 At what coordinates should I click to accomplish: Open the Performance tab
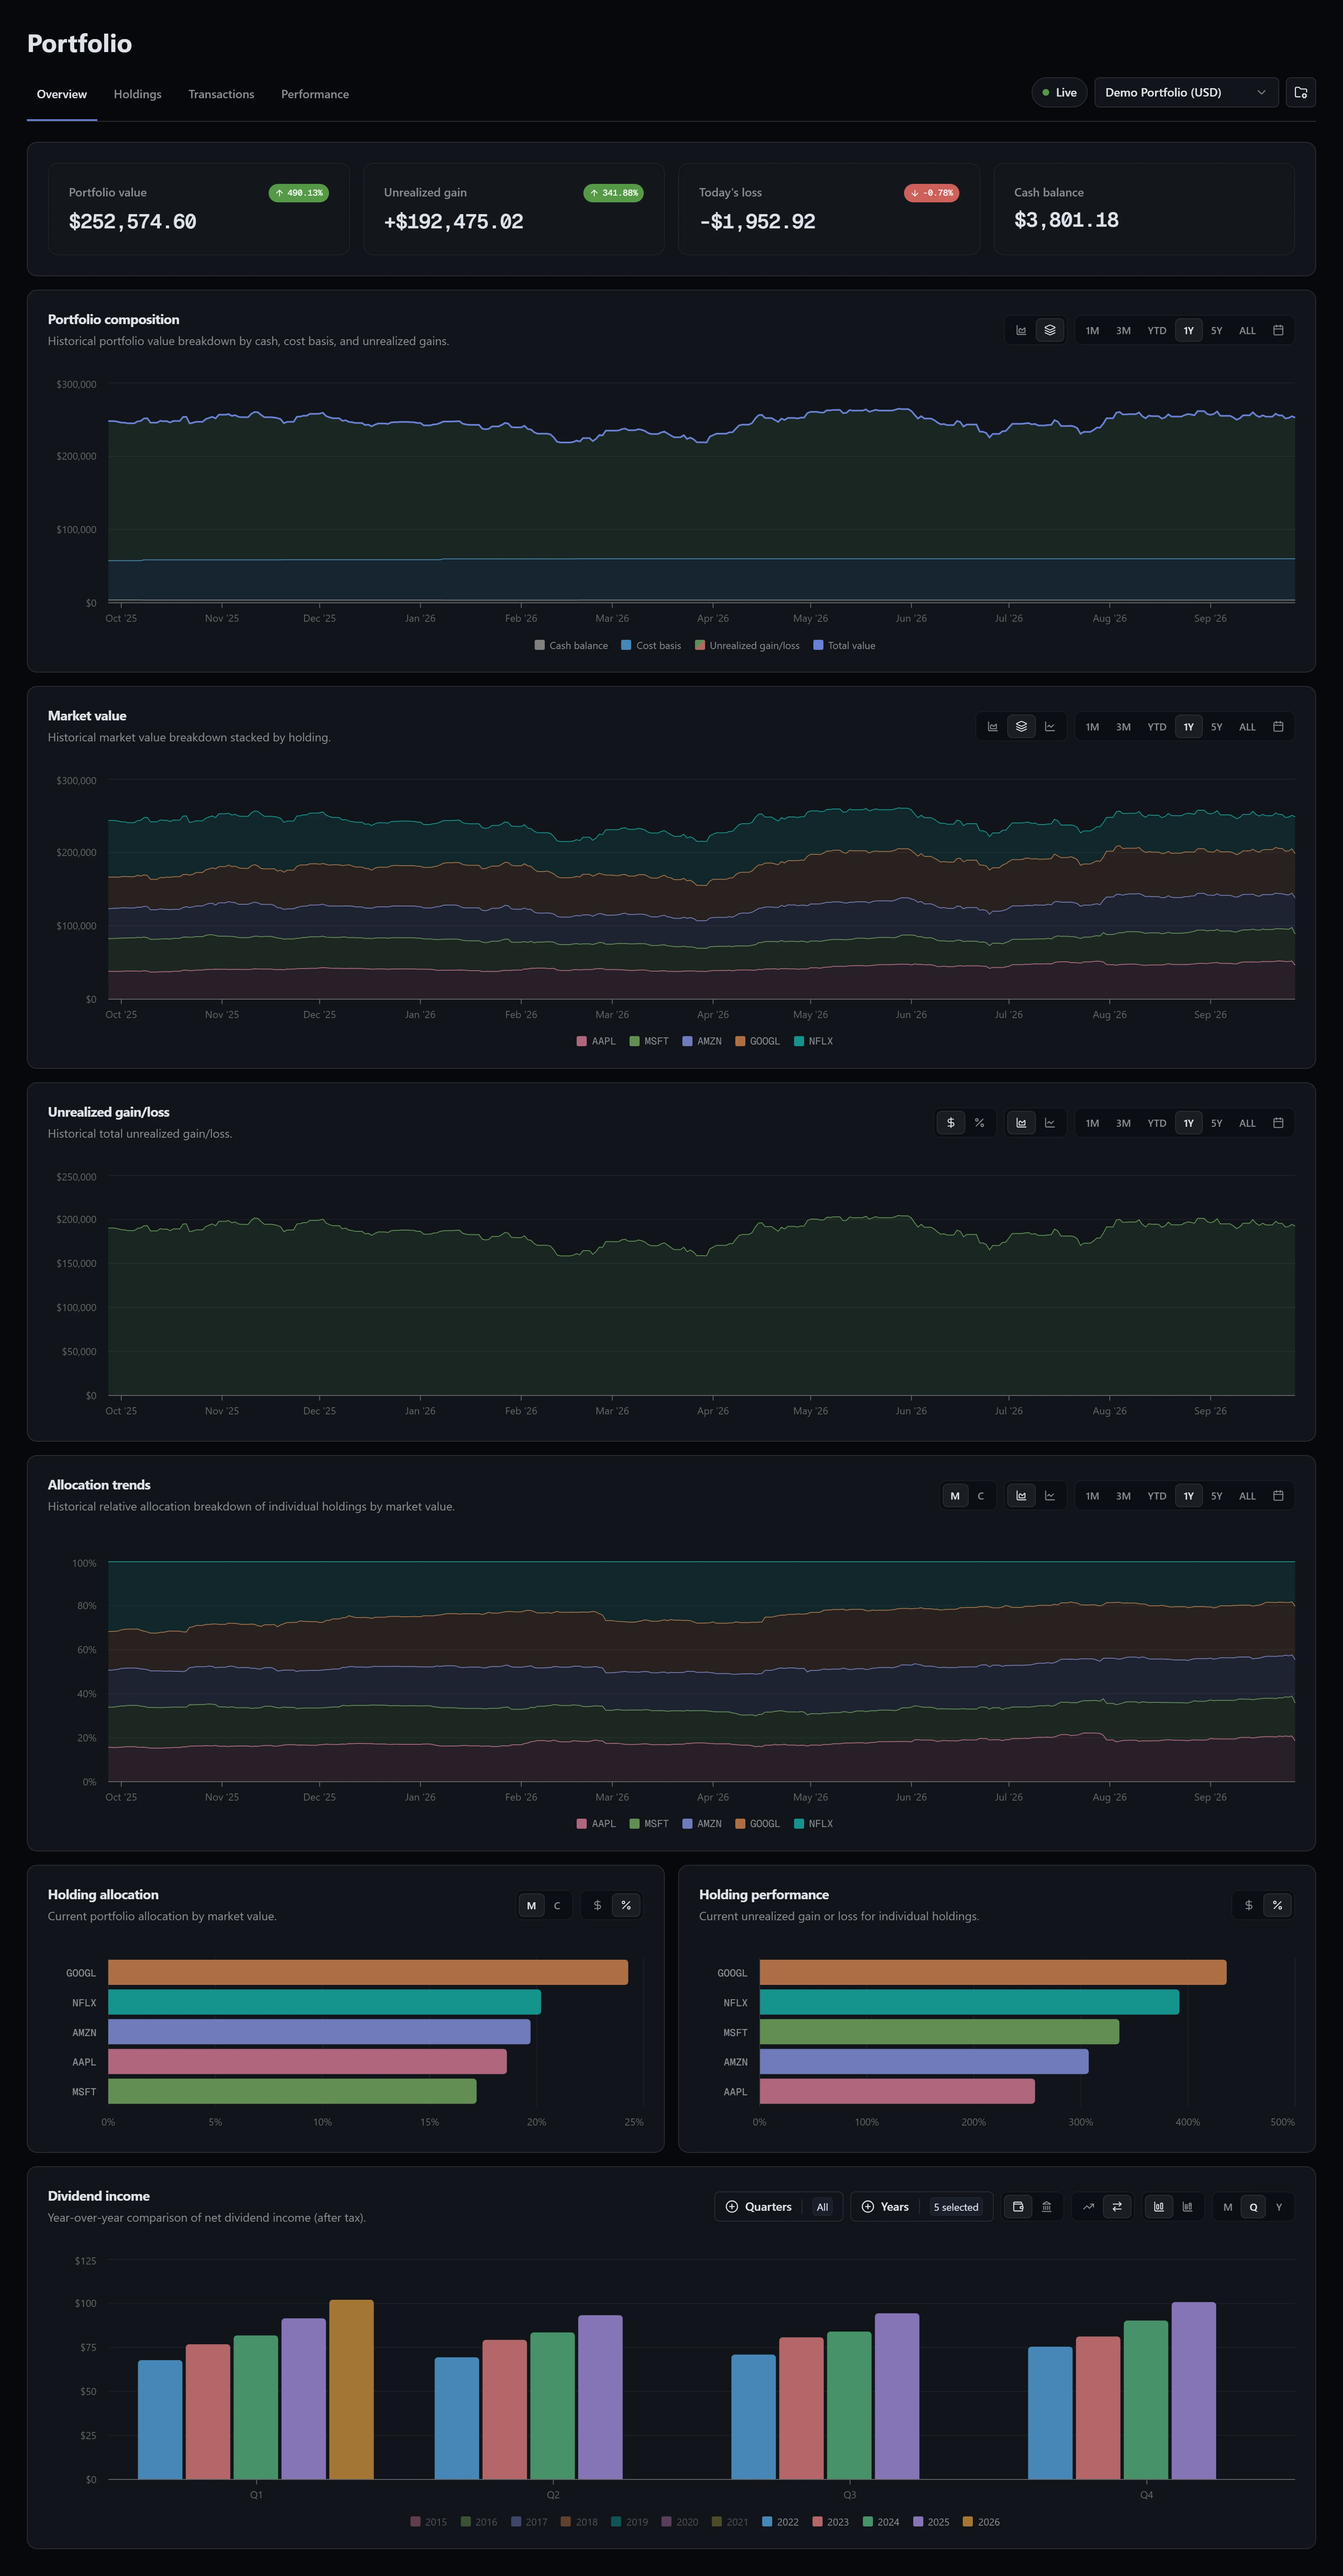pos(315,94)
